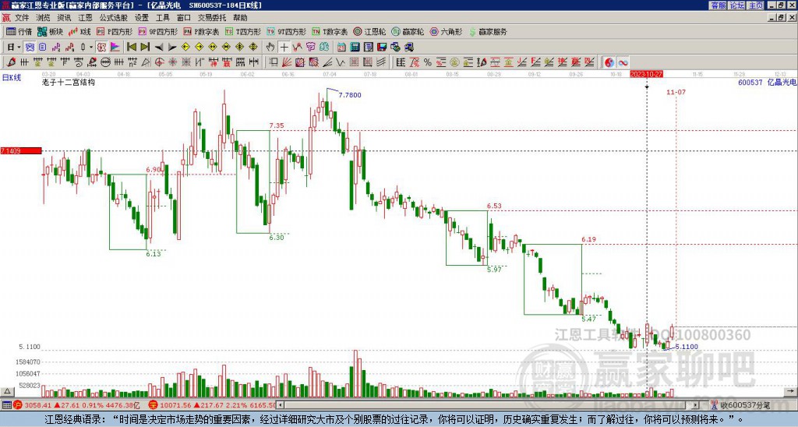
Task: Select the circular cycle tool icon
Action: 105,62
